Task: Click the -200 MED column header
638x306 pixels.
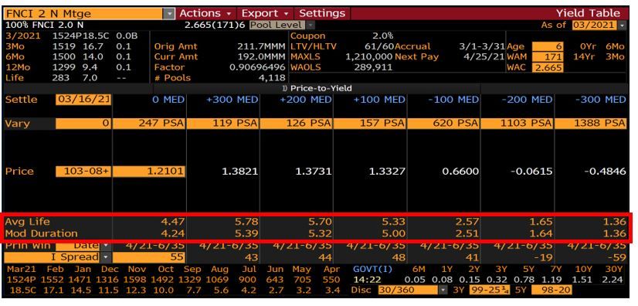Action: (x=528, y=100)
